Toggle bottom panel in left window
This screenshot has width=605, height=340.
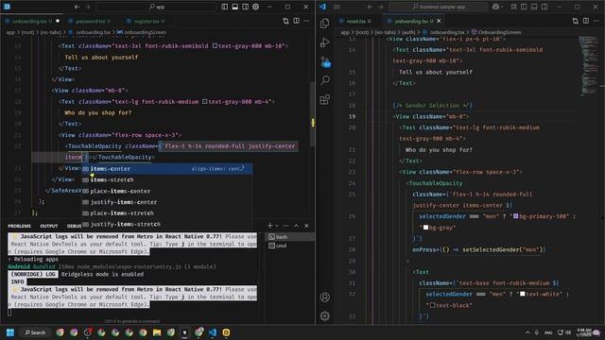(x=235, y=7)
